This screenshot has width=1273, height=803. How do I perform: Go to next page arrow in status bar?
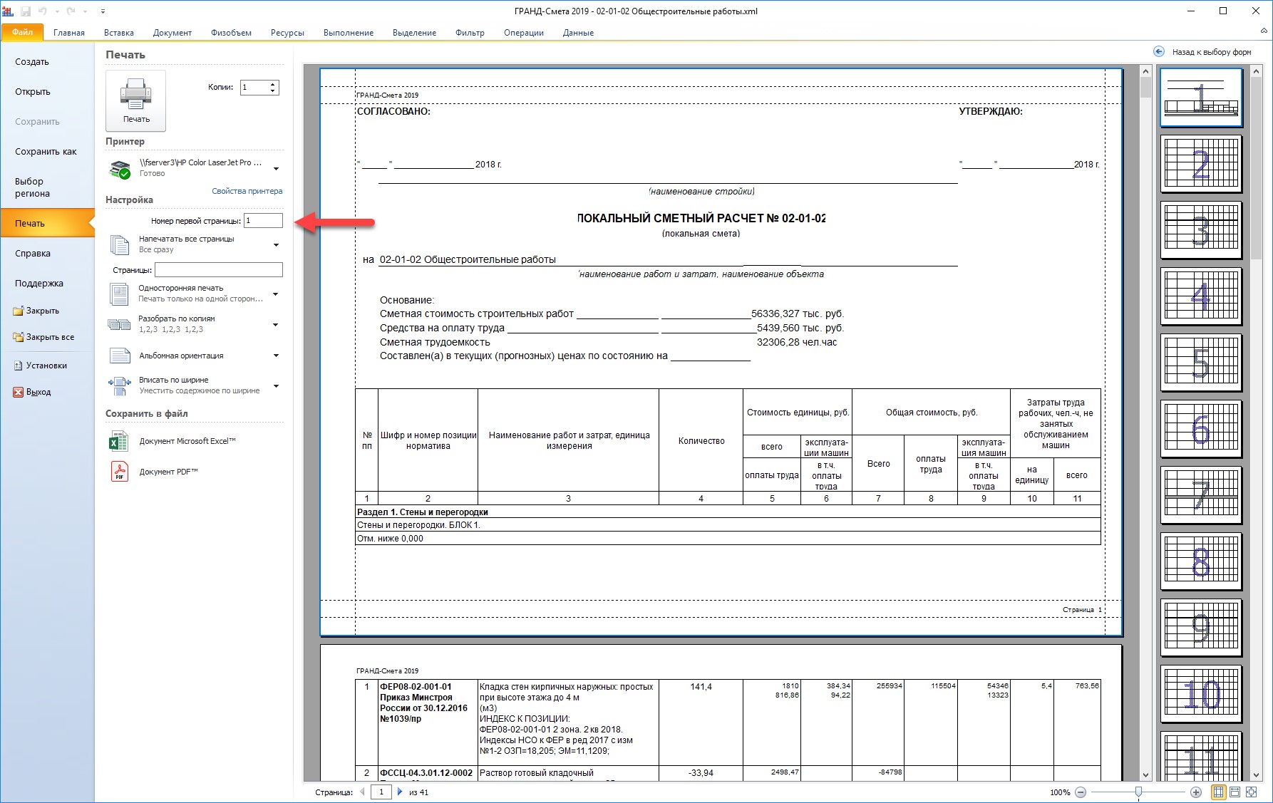click(400, 792)
